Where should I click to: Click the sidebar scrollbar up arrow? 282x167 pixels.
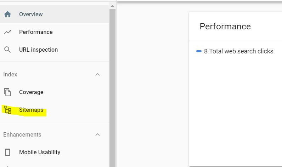click(112, 6)
